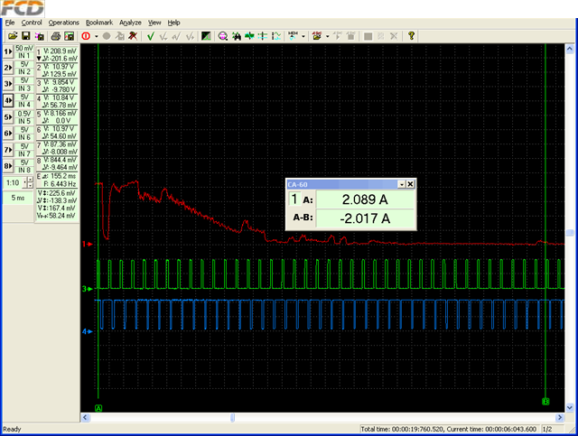
Task: Click the horizontal scrollbar thumb below graph
Action: [234, 417]
